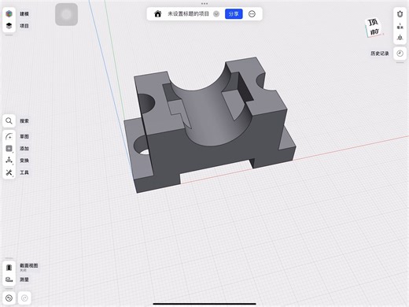The image size is (409, 307).
Task: Click the 前 face of view cube
Action: [x=374, y=31]
